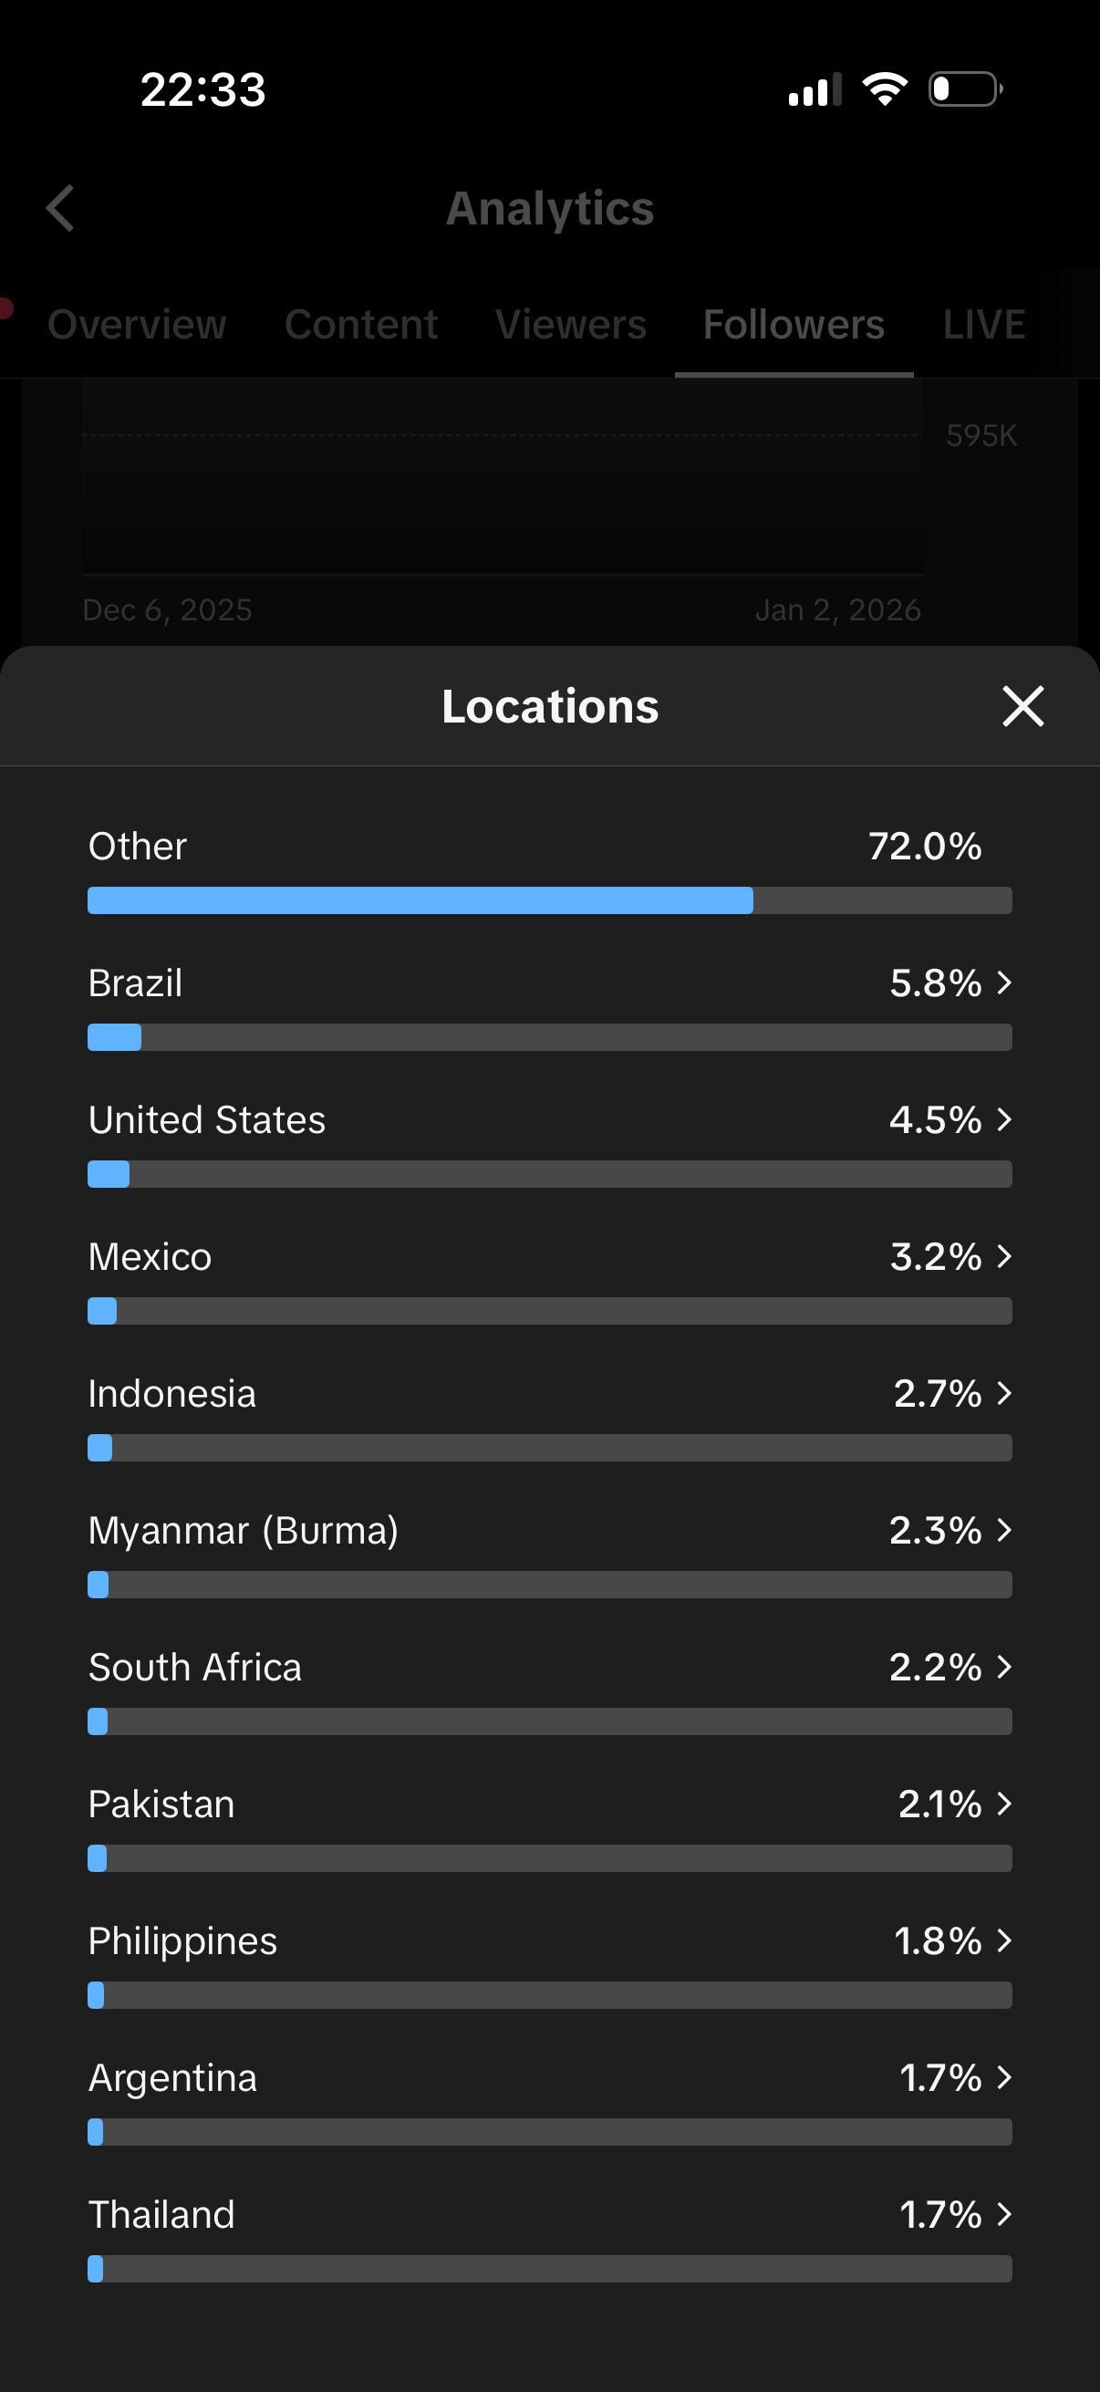1100x2392 pixels.
Task: Select the Viewers tab
Action: coord(571,325)
